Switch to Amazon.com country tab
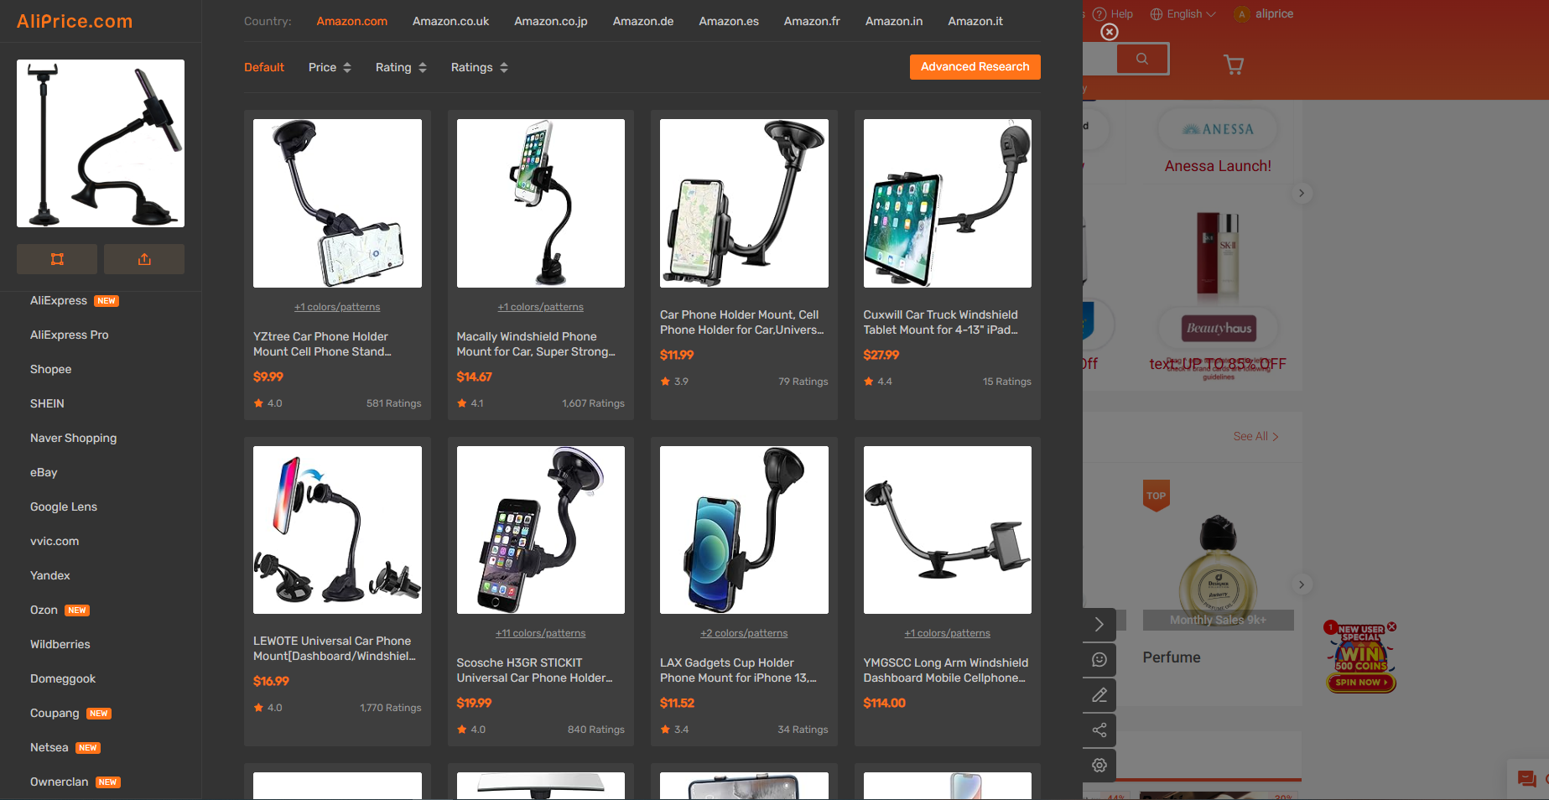 (351, 21)
